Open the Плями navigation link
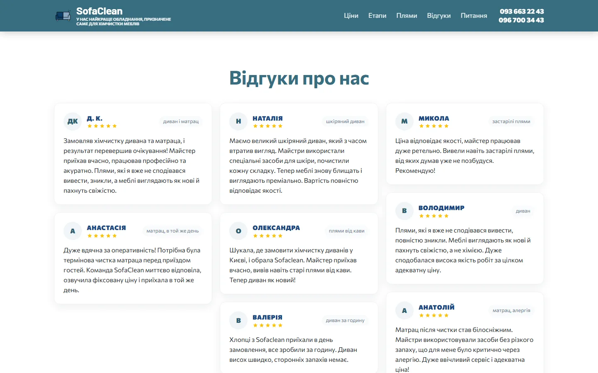Screen dimensions: 598x373 (x=407, y=16)
